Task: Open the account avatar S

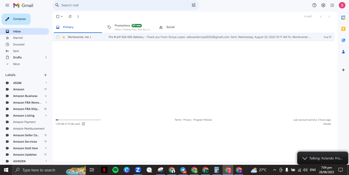Action: coord(342,5)
